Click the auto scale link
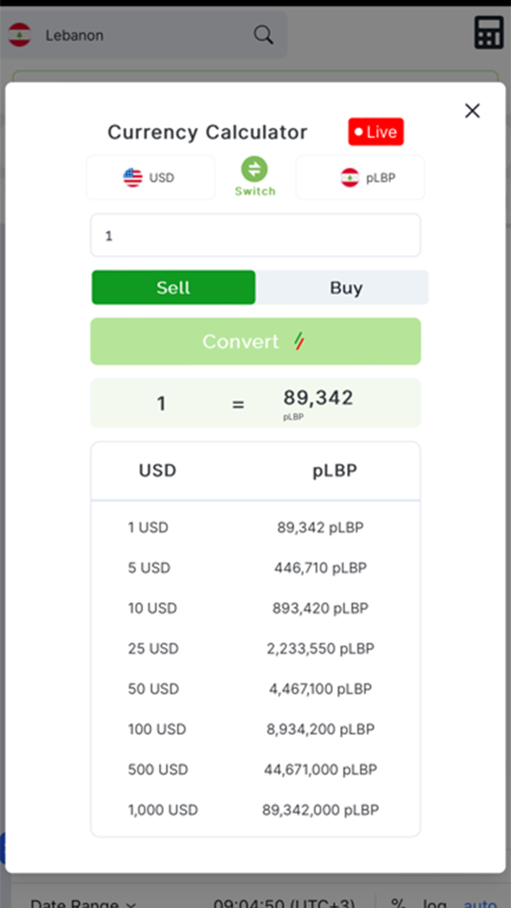Image resolution: width=511 pixels, height=908 pixels. [x=479, y=903]
